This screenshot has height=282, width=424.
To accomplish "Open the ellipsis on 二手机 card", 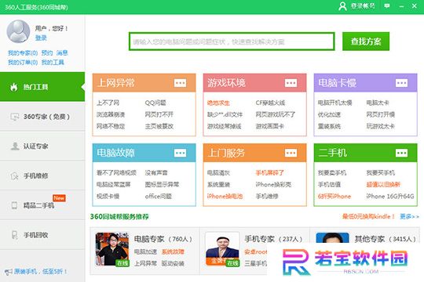I will click(401, 153).
